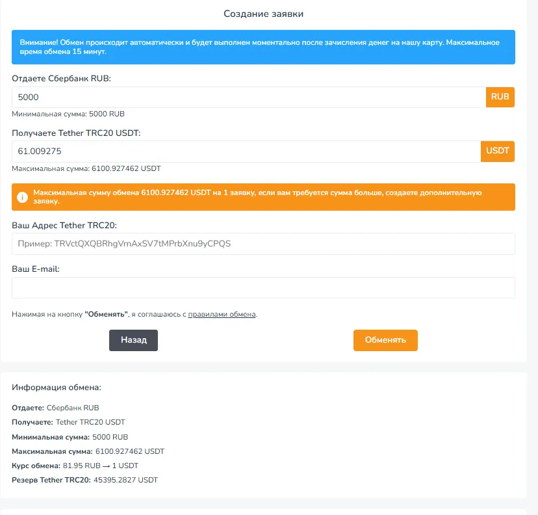
Task: Click the Минимальная сумма row in exchange information
Action: tap(70, 437)
